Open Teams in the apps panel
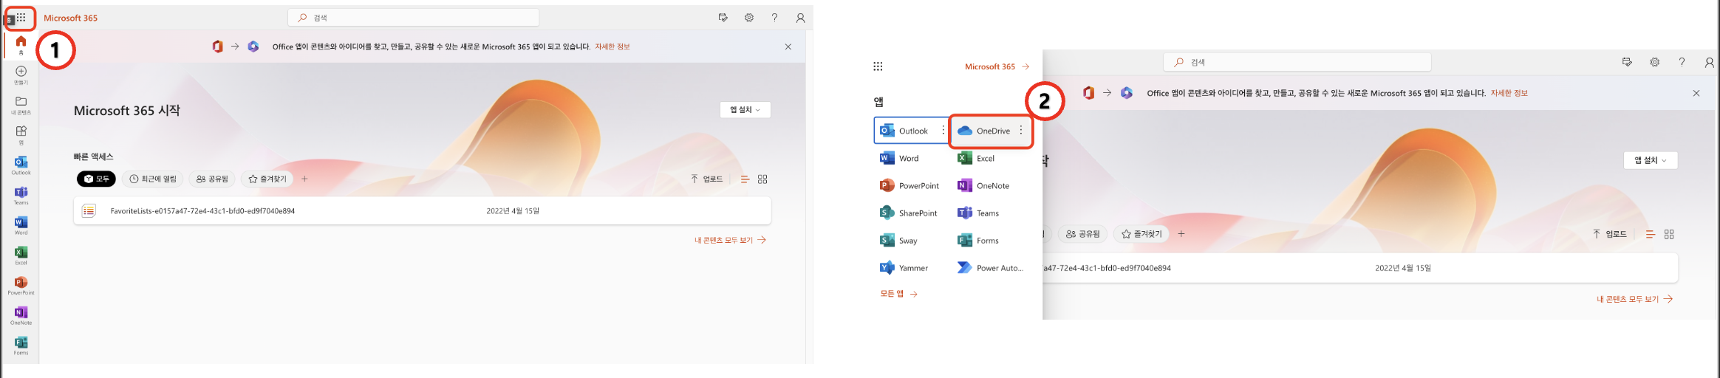 tap(978, 213)
